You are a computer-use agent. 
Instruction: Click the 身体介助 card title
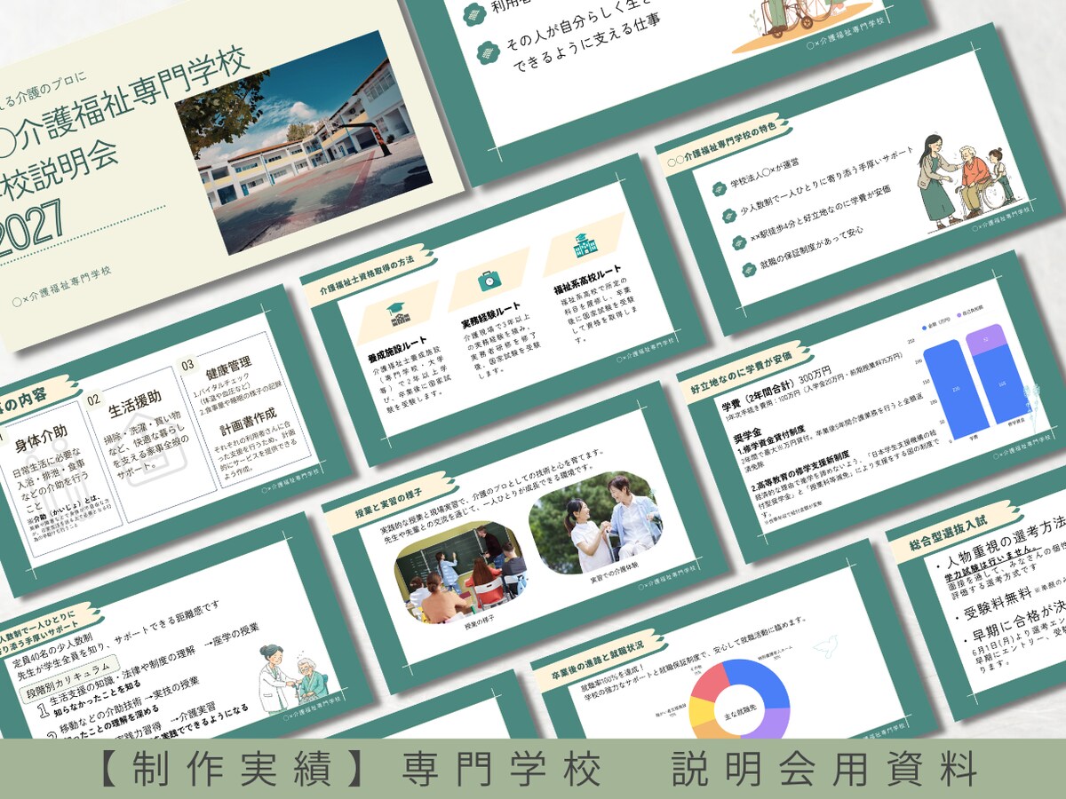[41, 439]
